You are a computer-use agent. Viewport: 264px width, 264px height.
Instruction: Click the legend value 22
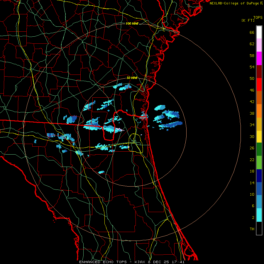coord(252,160)
